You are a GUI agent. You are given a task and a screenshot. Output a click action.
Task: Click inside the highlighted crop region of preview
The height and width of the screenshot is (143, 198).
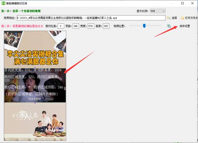click(35, 85)
